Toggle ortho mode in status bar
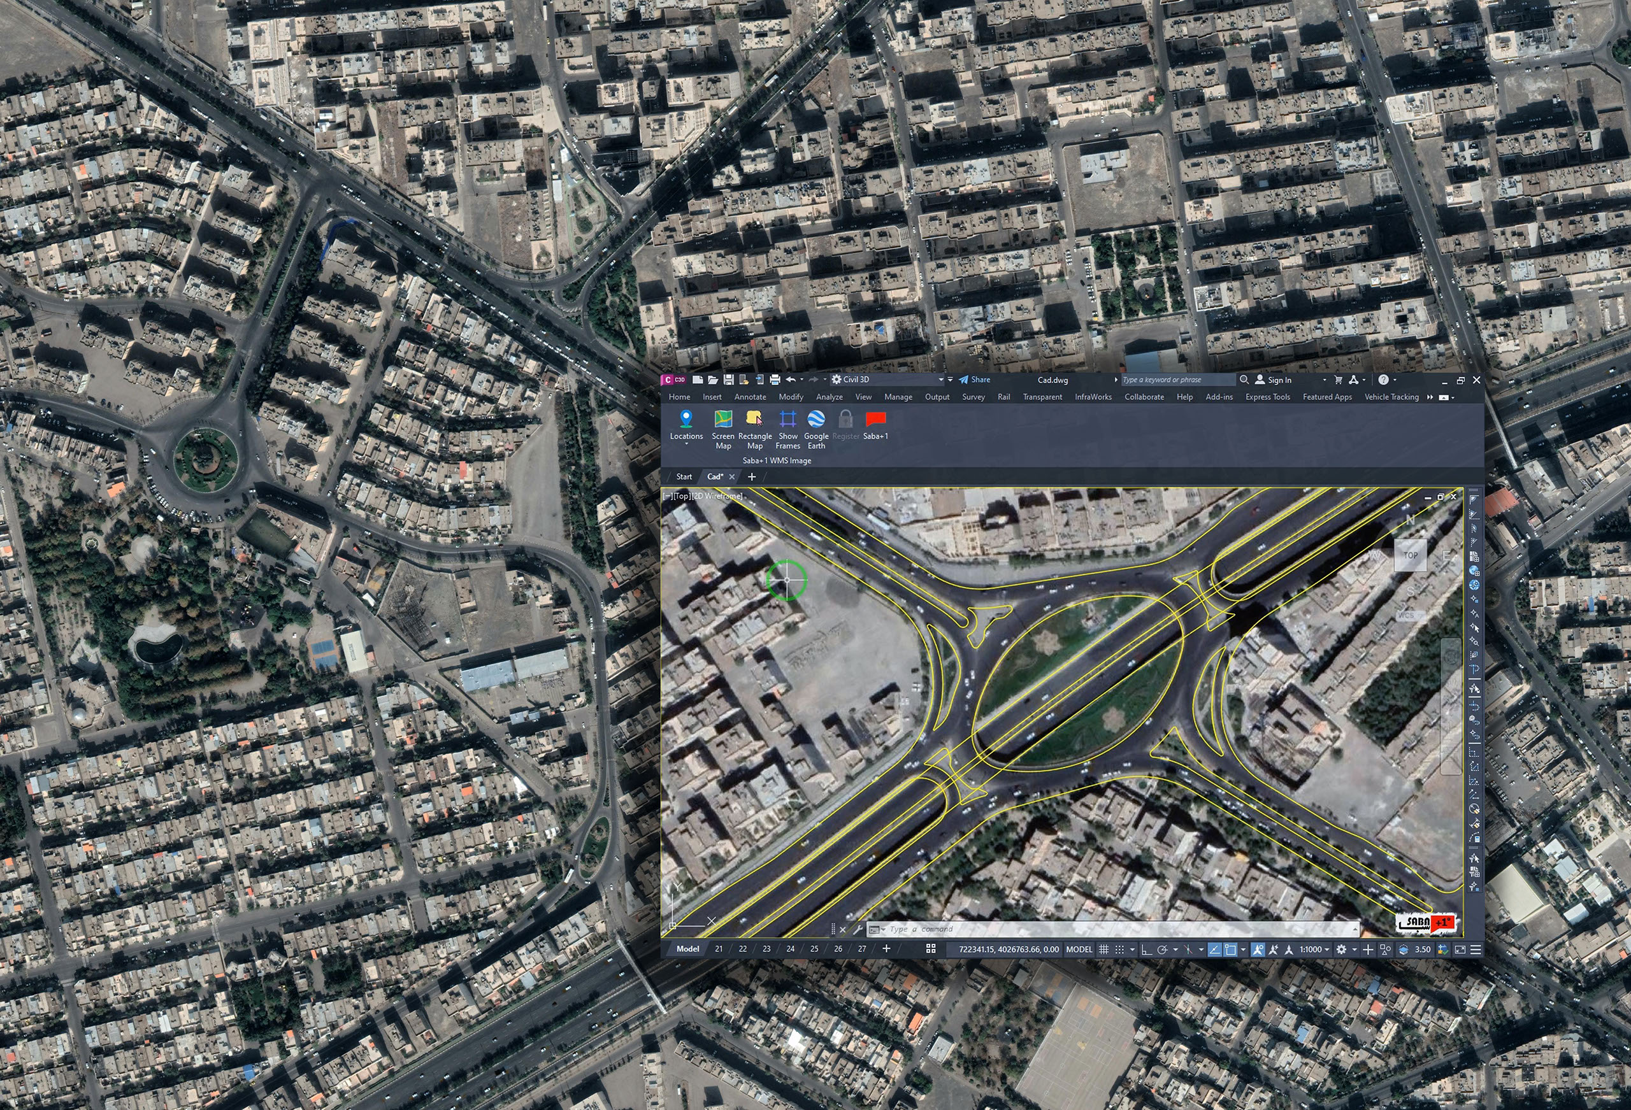This screenshot has height=1110, width=1631. (1146, 950)
